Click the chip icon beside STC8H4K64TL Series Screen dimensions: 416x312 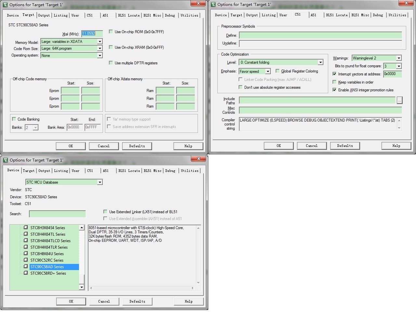tap(26, 234)
